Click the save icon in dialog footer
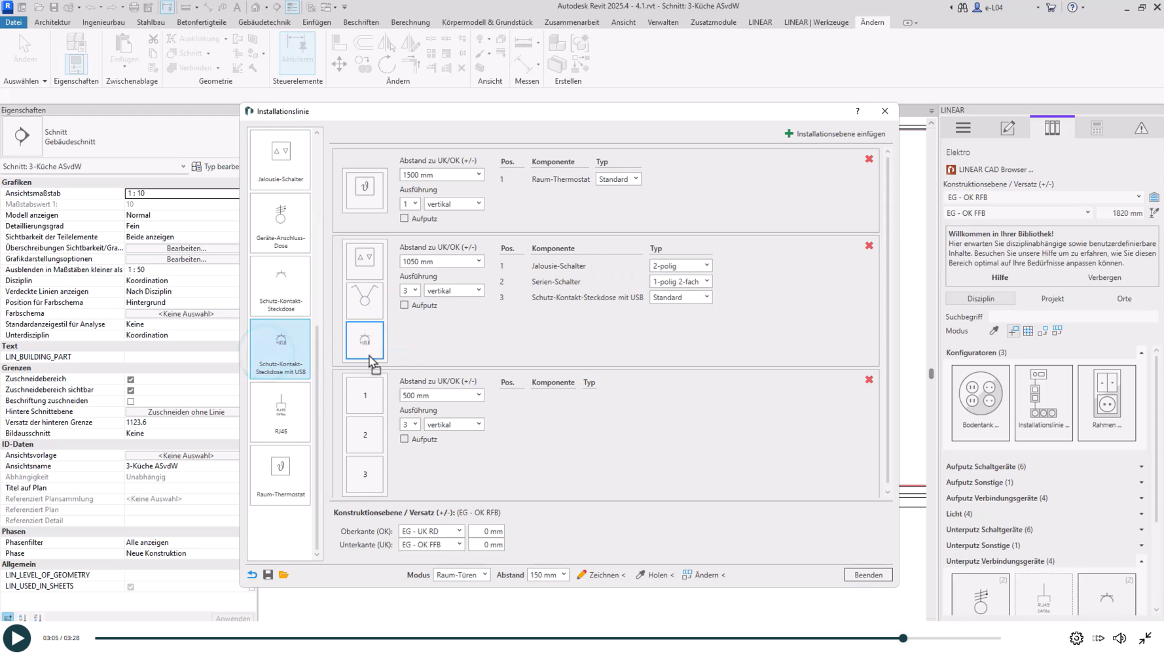1164x654 pixels. pos(268,575)
